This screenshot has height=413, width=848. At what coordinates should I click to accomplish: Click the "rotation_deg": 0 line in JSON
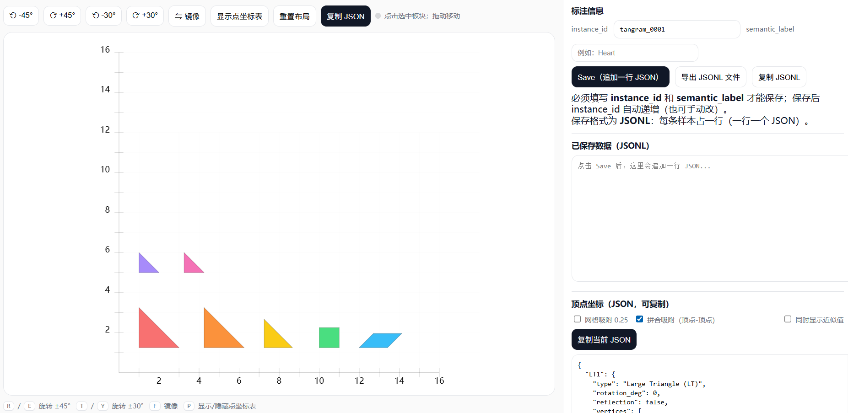pyautogui.click(x=626, y=393)
